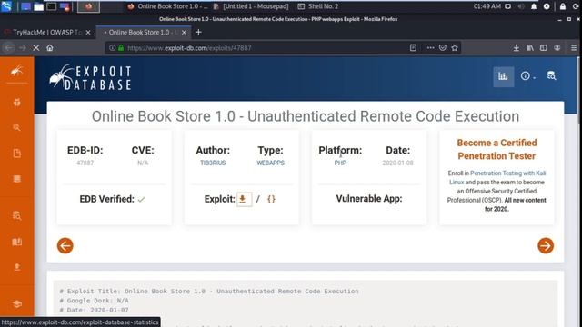582x327 pixels.
Task: Open notifications bell in system tray
Action: (x=534, y=6)
